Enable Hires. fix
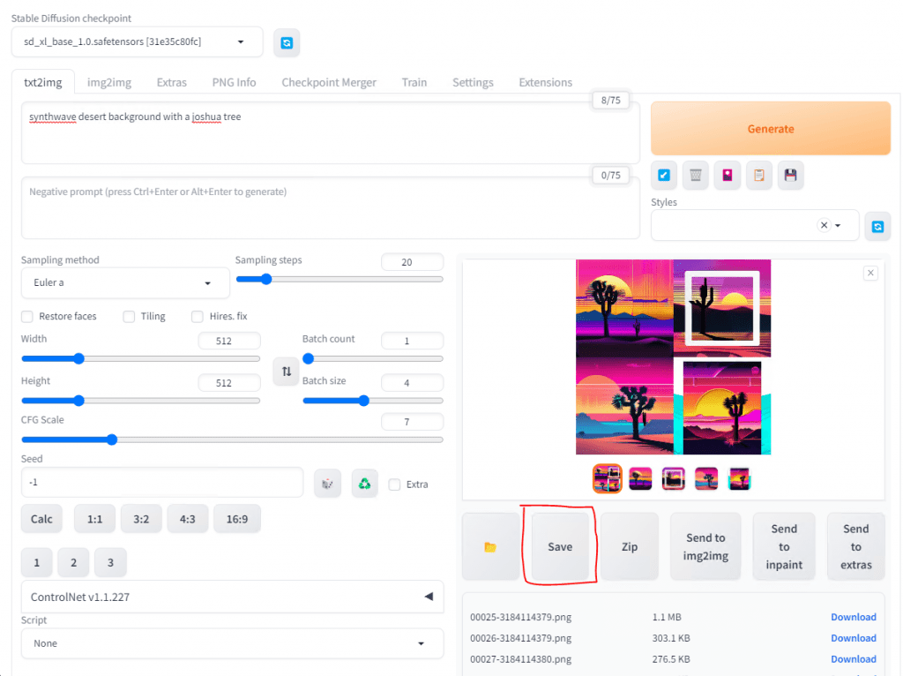Viewport: 903px width, 676px height. pyautogui.click(x=198, y=317)
